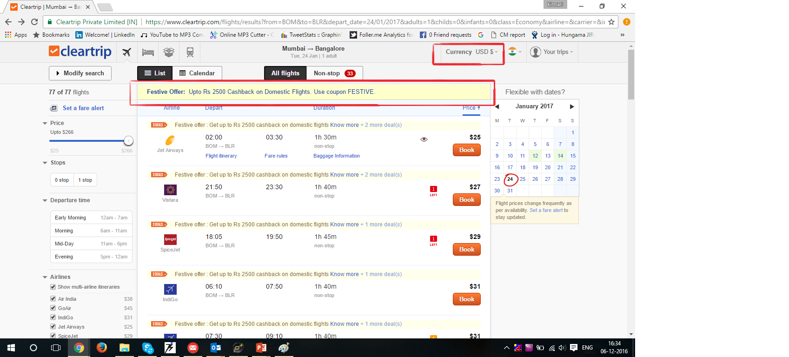This screenshot has width=789, height=357.
Task: Sort results by Price column
Action: 471,108
